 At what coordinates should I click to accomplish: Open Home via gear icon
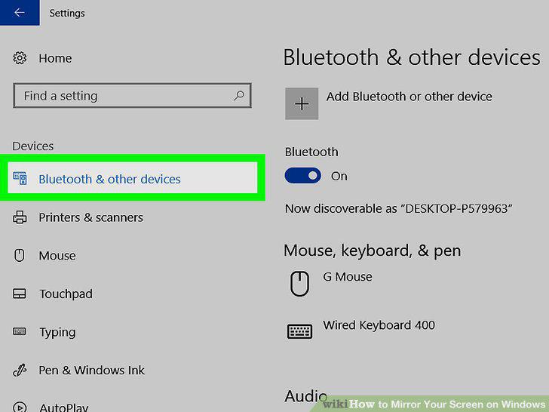(20, 58)
